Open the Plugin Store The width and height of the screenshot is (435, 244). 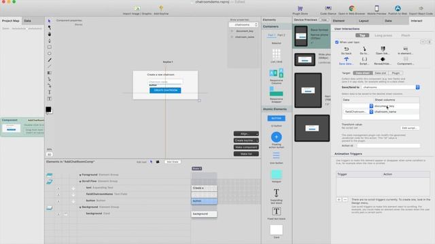[300, 8]
